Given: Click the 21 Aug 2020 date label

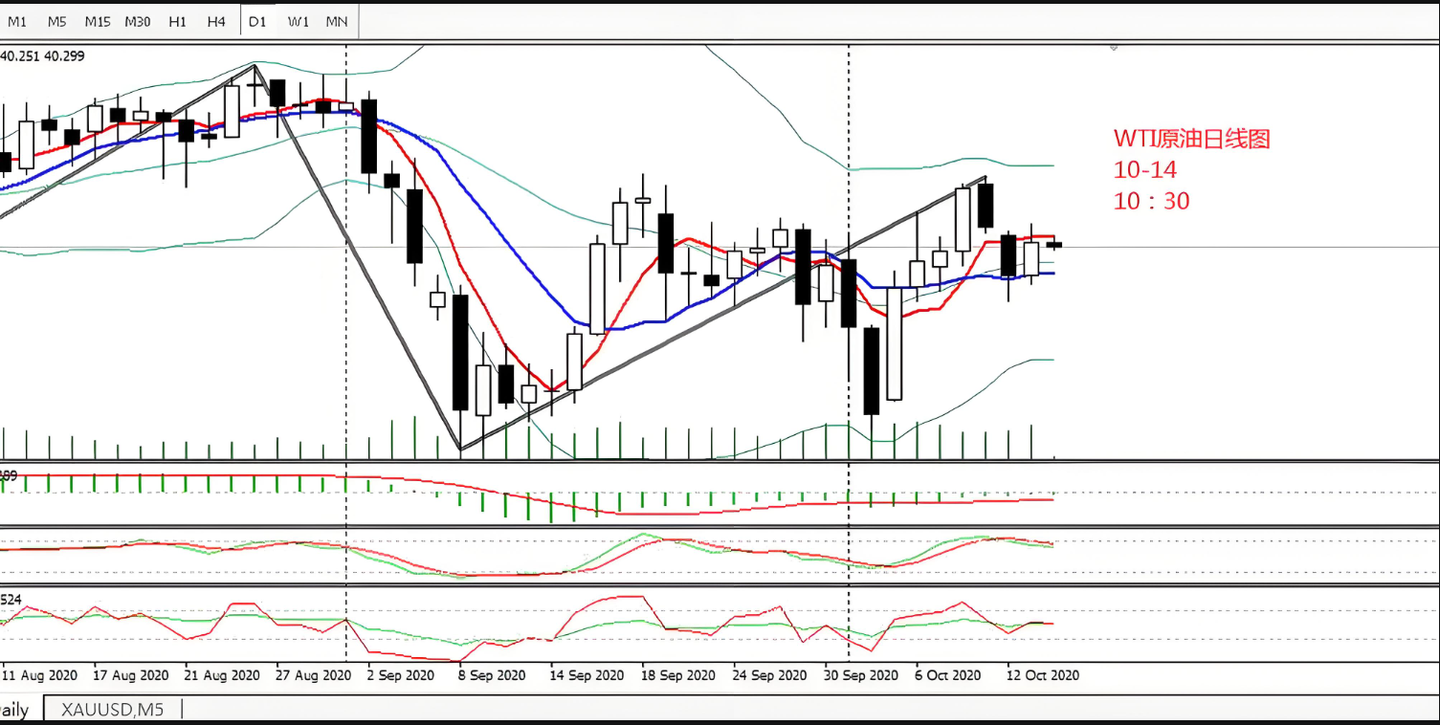Looking at the screenshot, I should (222, 675).
